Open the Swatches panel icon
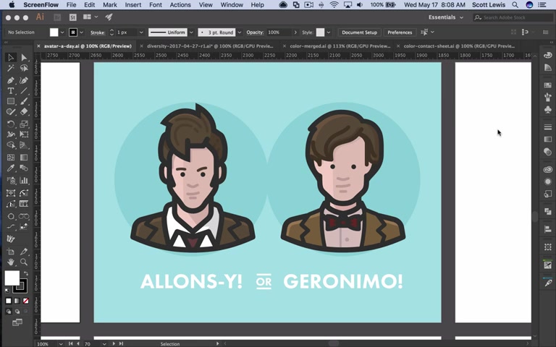Screen dimensions: 556x347 tap(548, 85)
